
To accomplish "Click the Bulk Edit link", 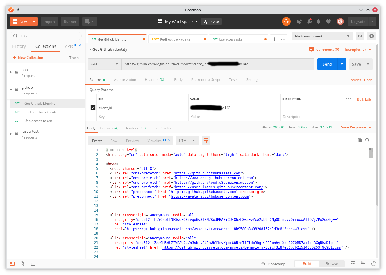I will (x=364, y=99).
